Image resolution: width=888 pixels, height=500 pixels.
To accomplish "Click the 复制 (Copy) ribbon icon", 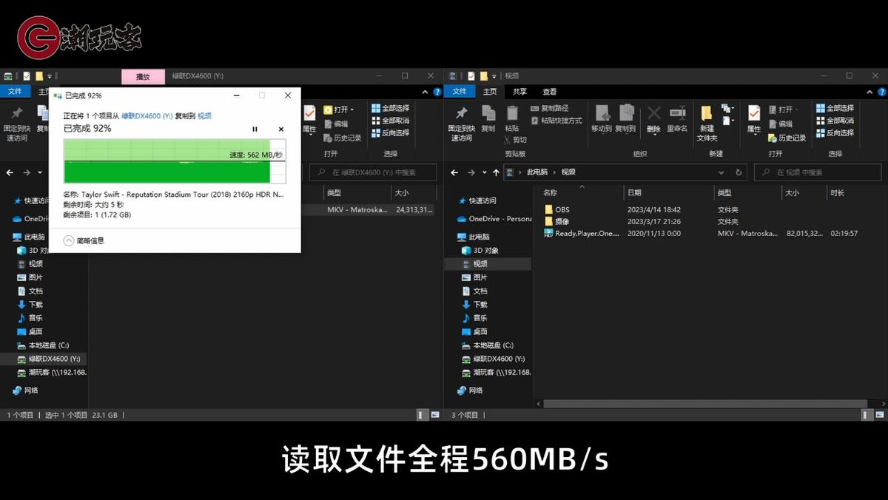I will point(488,117).
